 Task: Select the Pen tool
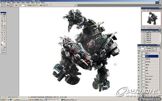coord(2,35)
